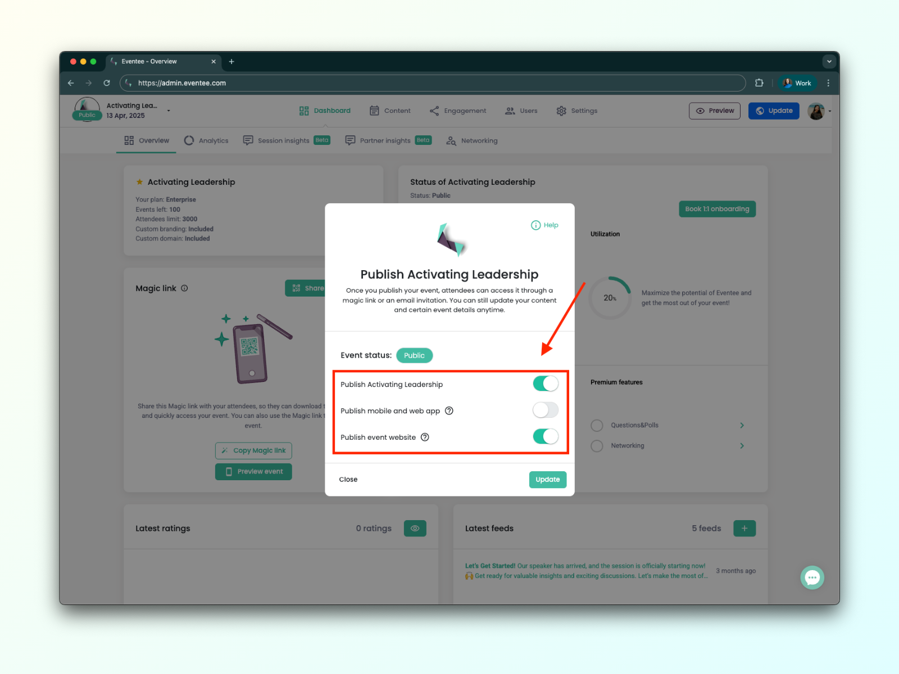
Task: Open a new browser tab
Action: [x=231, y=62]
